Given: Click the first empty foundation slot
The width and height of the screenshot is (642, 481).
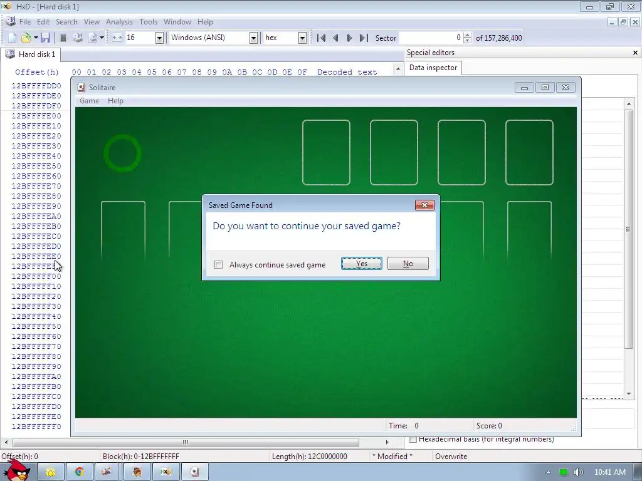Looking at the screenshot, I should click(326, 153).
